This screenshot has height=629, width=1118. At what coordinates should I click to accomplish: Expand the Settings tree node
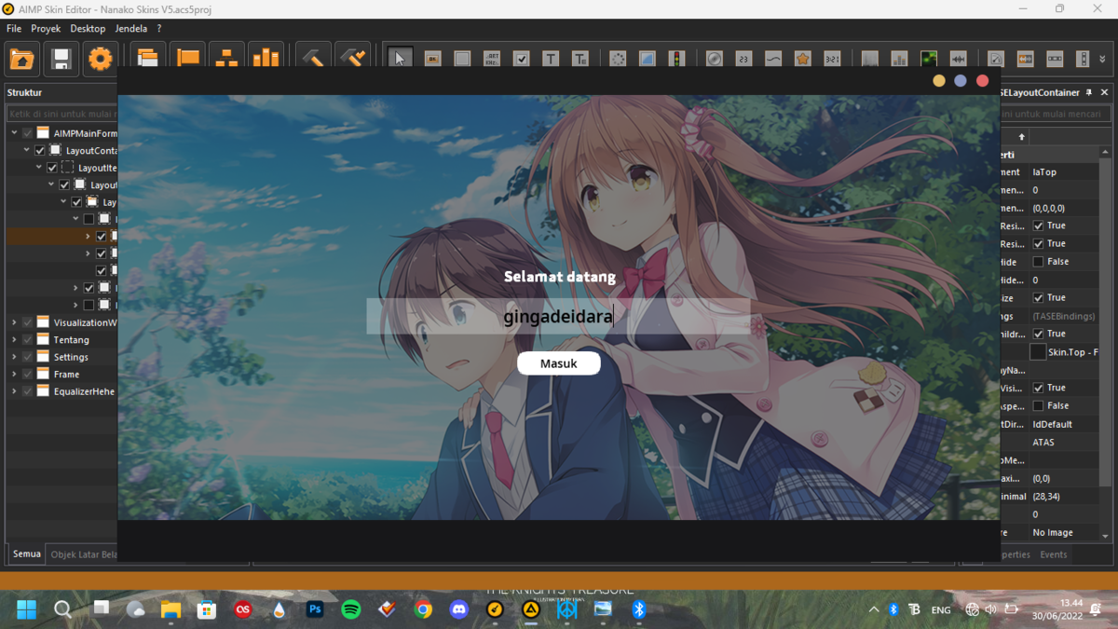coord(14,357)
